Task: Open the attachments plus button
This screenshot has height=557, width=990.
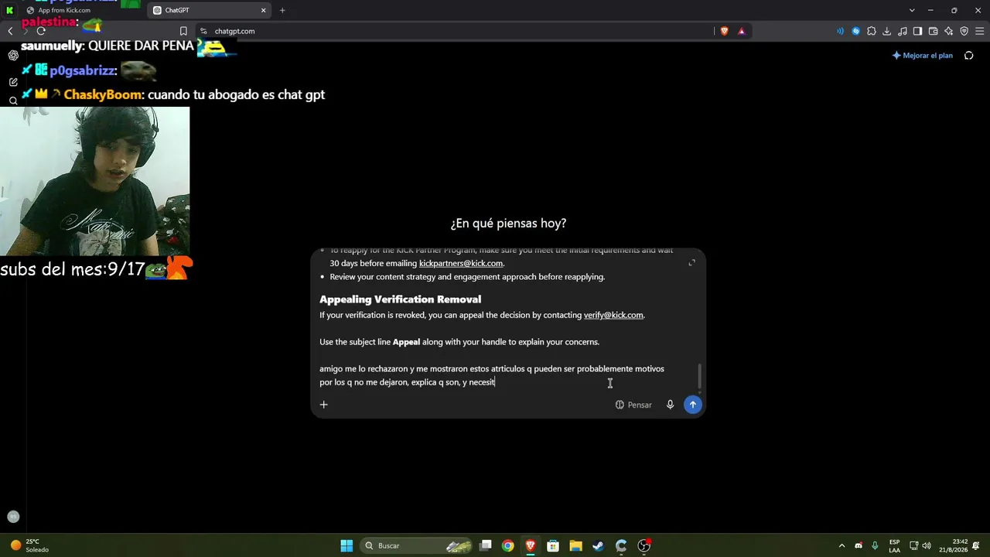Action: (324, 405)
